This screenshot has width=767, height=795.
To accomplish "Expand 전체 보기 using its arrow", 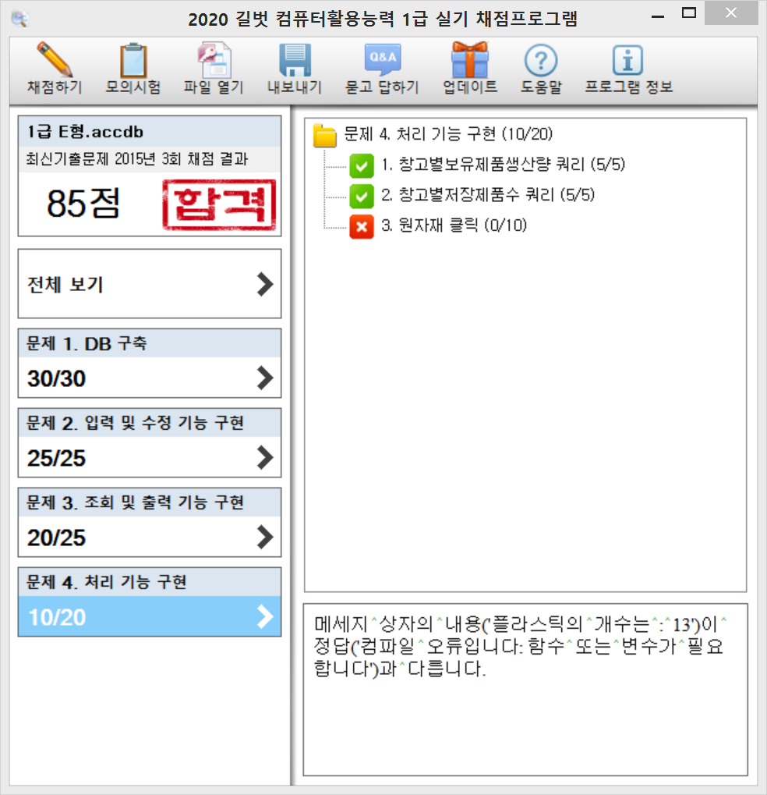I will 265,285.
